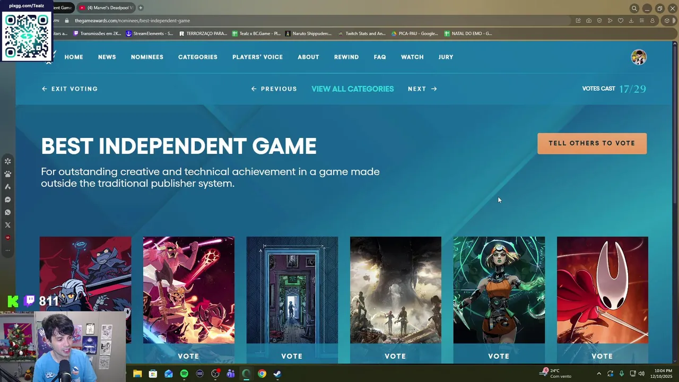Open FAQ in the site navigation
This screenshot has width=679, height=382.
coord(380,57)
